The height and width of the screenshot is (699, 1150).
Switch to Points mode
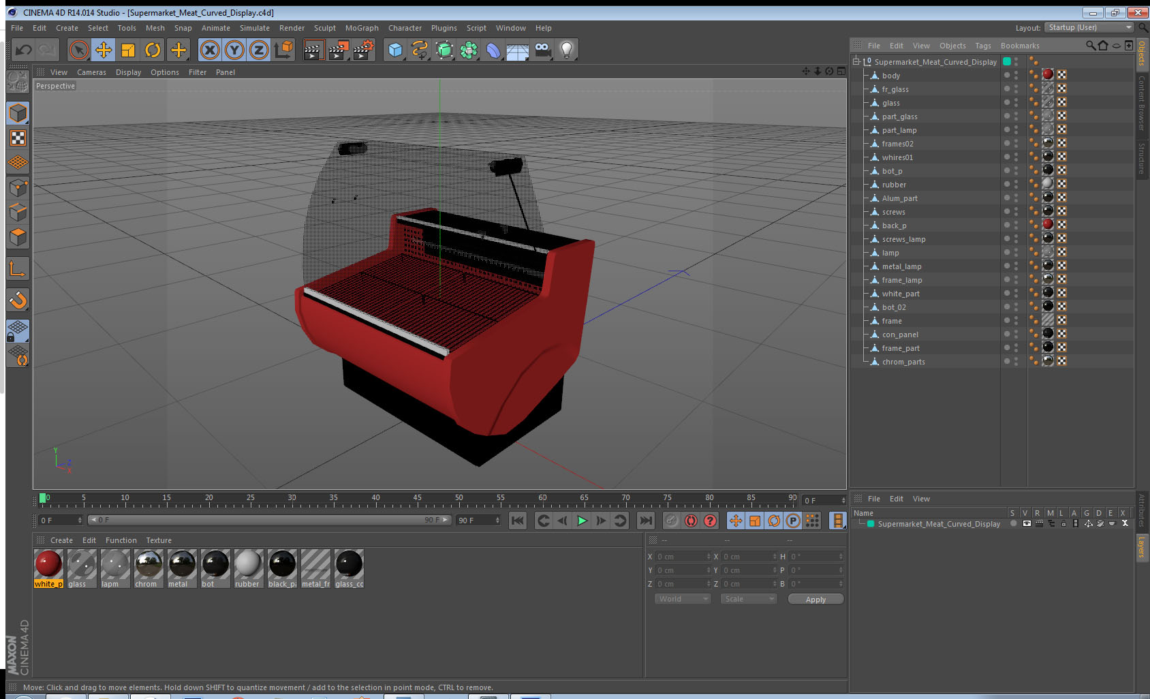click(18, 187)
